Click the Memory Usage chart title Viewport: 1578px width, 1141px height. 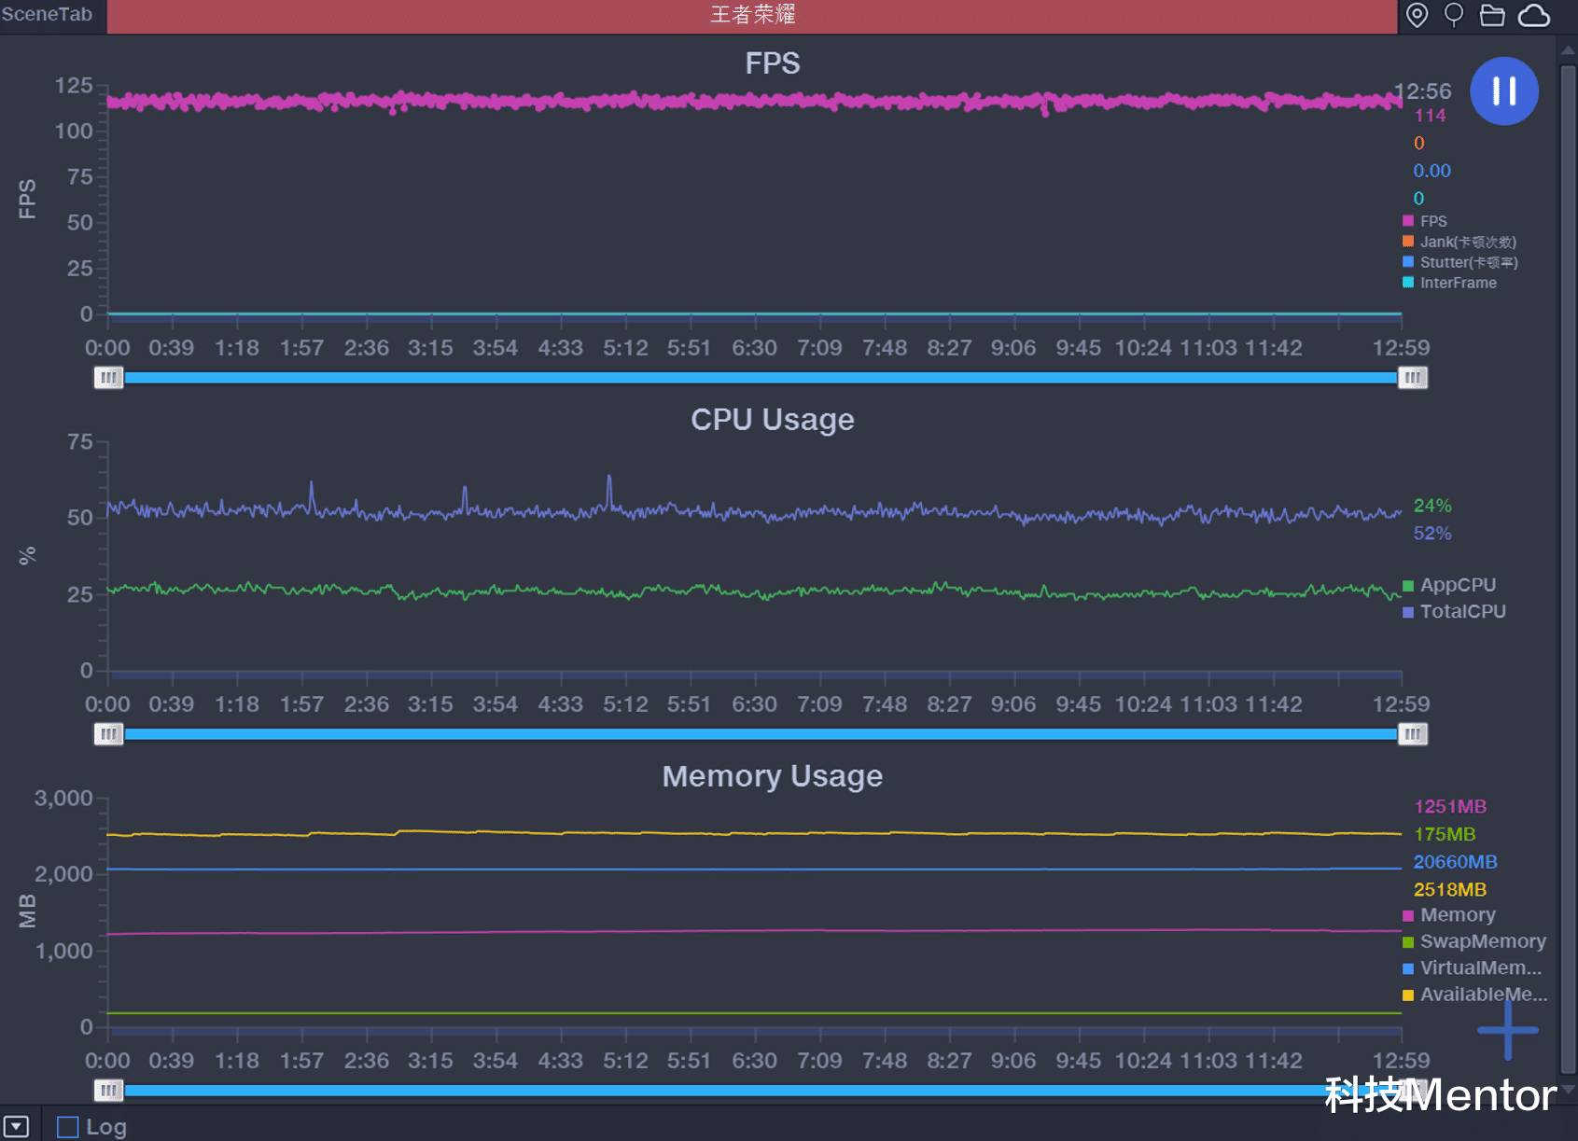coord(773,776)
